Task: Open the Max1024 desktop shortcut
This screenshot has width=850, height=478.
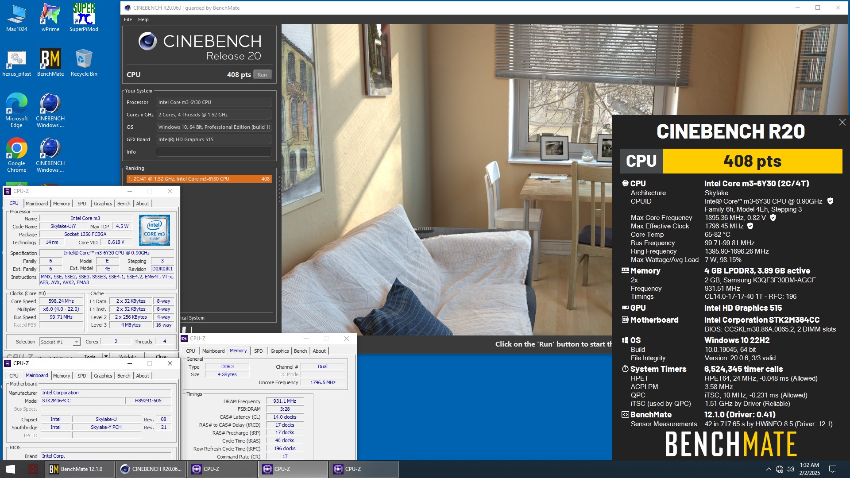Action: click(x=16, y=18)
